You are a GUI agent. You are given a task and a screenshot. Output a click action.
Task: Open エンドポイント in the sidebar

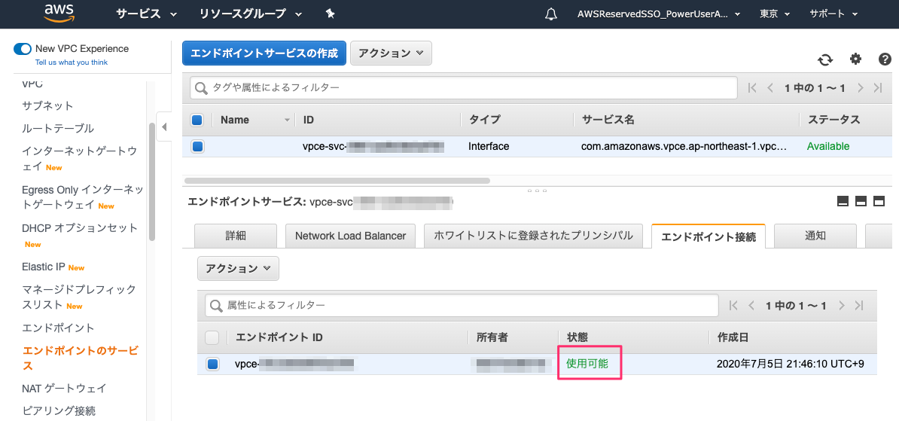pos(58,328)
